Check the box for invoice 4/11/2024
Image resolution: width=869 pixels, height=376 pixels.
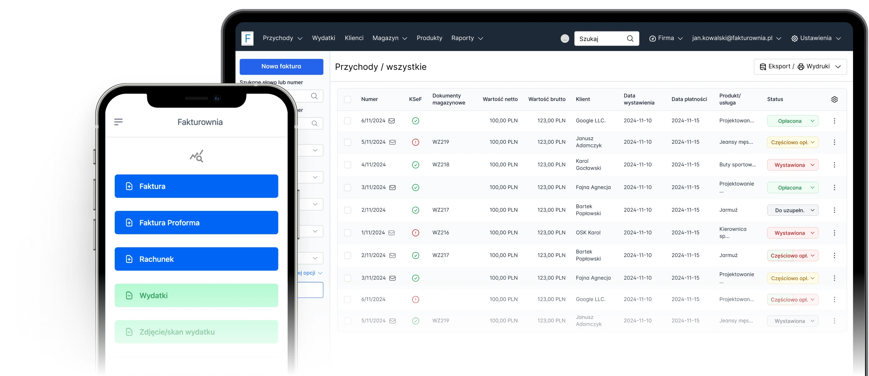(x=348, y=165)
